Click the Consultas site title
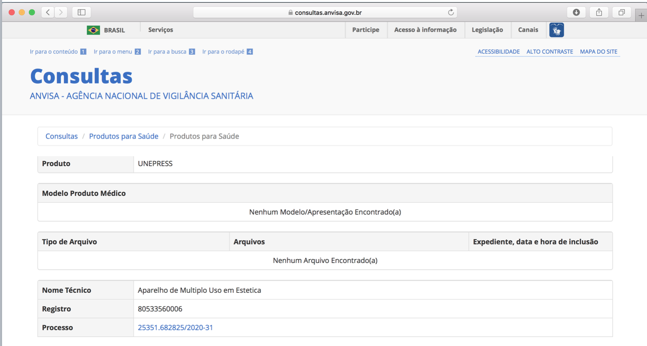This screenshot has width=647, height=346. click(x=81, y=76)
